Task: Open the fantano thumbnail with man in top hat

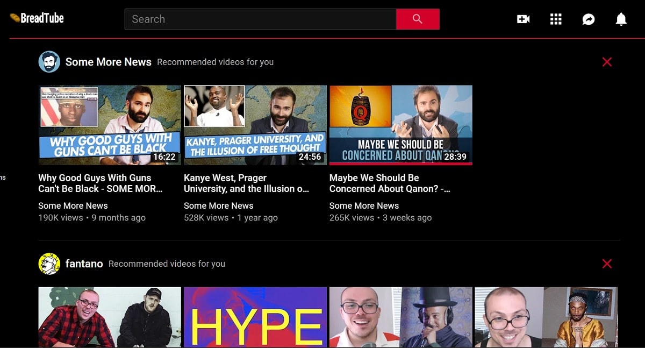Action: coord(401,317)
